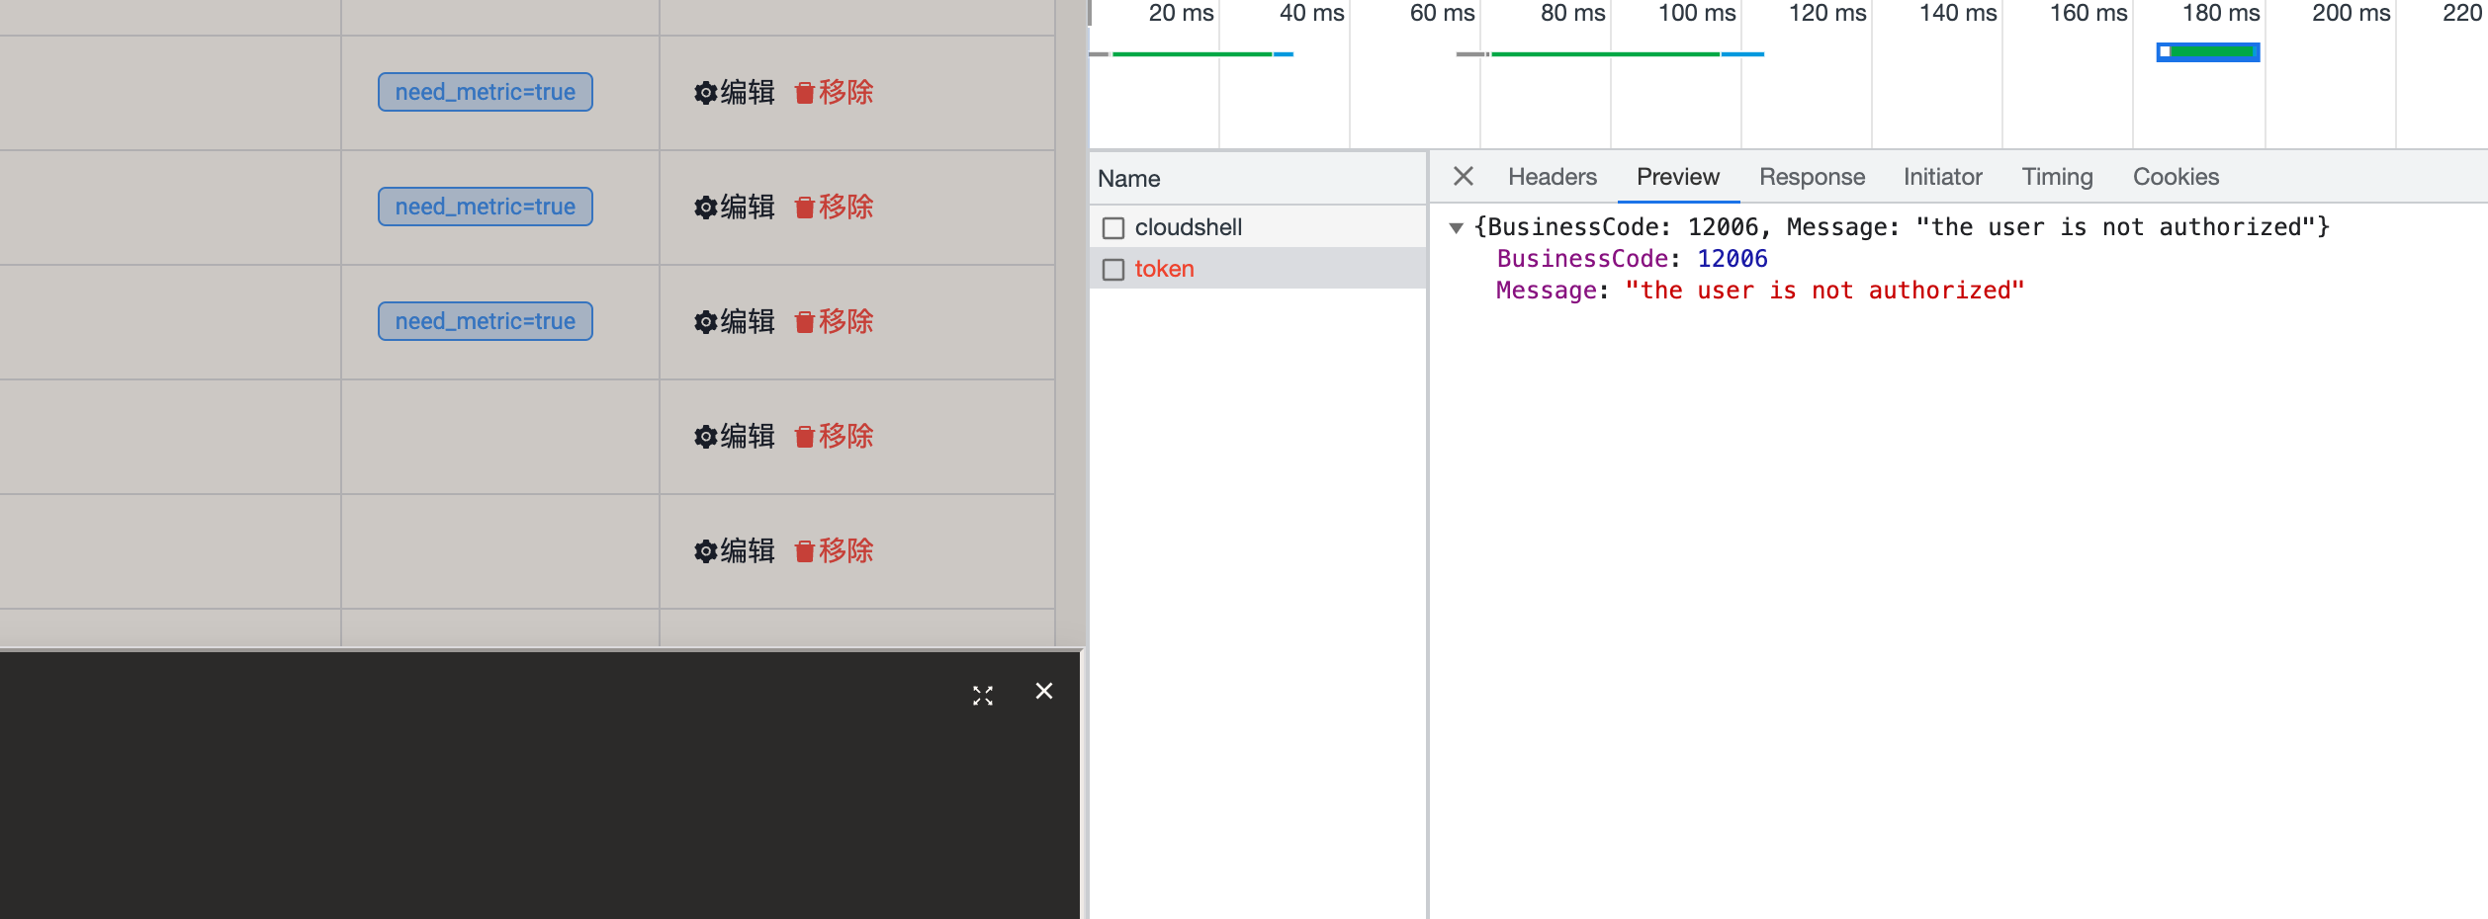Check the token request checkbox
The image size is (2488, 919).
(1113, 268)
